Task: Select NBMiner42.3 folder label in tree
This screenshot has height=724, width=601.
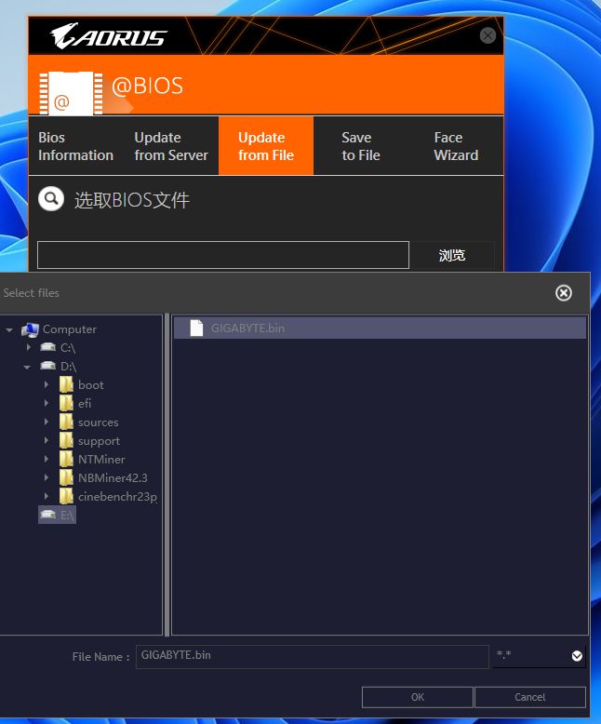Action: [x=114, y=478]
